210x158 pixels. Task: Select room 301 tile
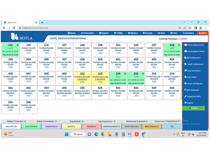click(x=10, y=93)
